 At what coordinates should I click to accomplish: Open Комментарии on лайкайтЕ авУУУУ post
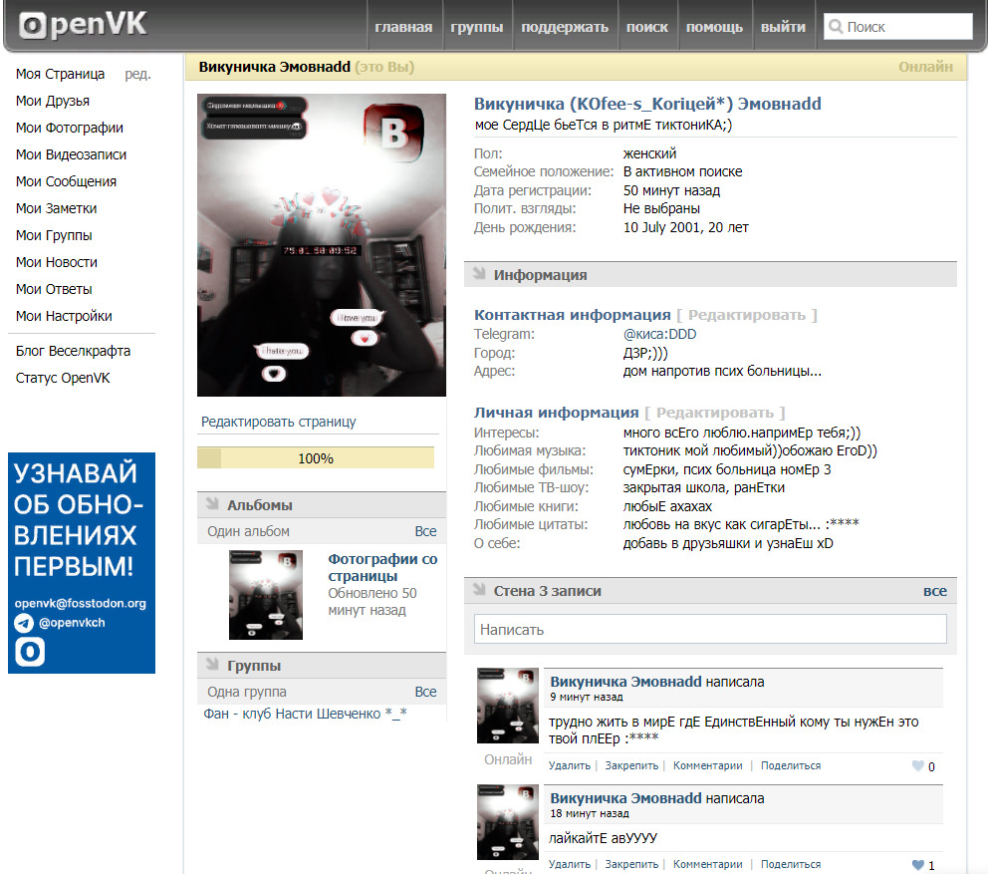coord(707,865)
